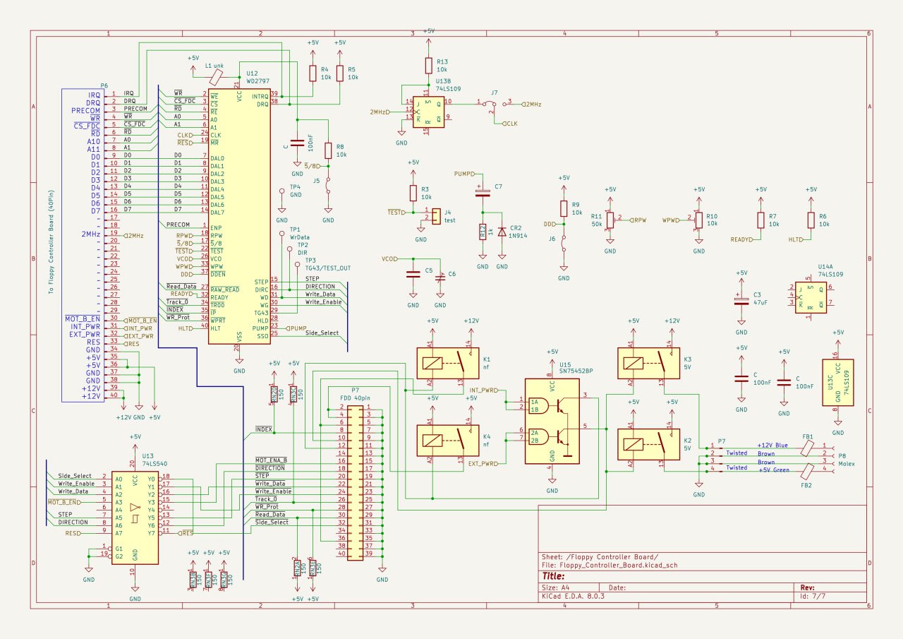
Task: Click the 74LS540 buffer U13 symbol
Action: [x=134, y=514]
